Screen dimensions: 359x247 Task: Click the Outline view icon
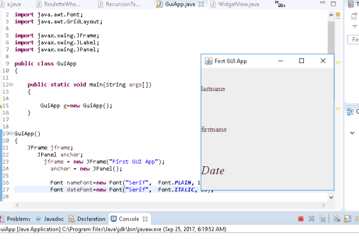point(350,112)
